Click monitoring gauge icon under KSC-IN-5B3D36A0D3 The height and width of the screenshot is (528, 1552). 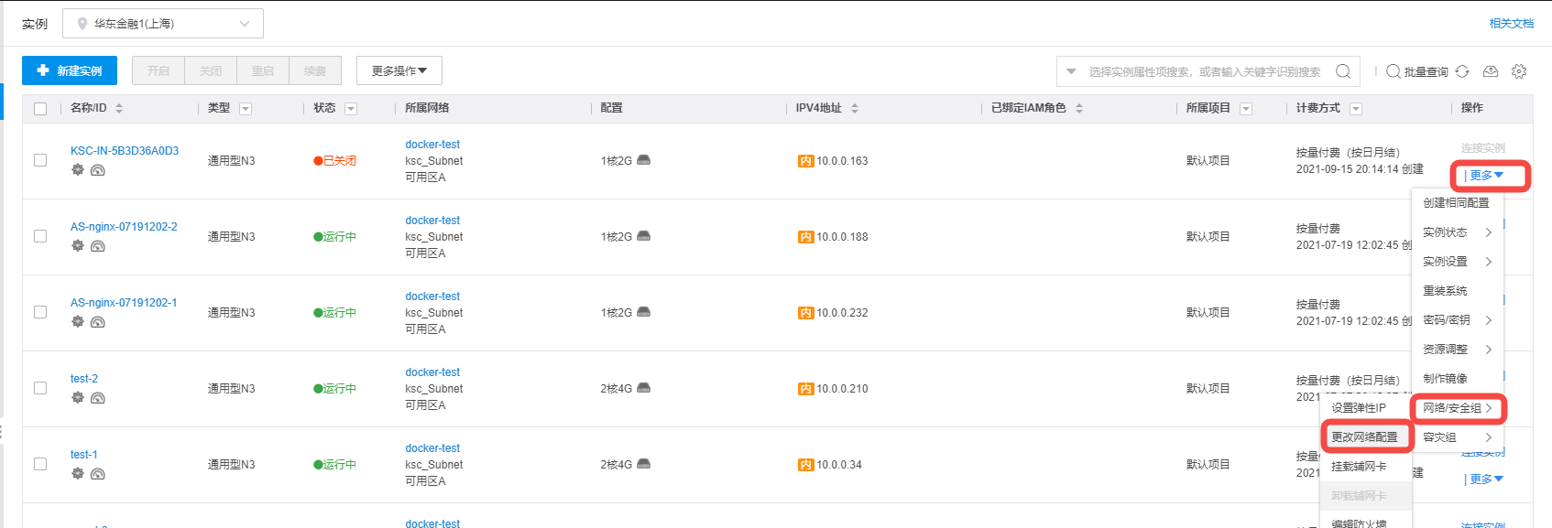coord(98,170)
